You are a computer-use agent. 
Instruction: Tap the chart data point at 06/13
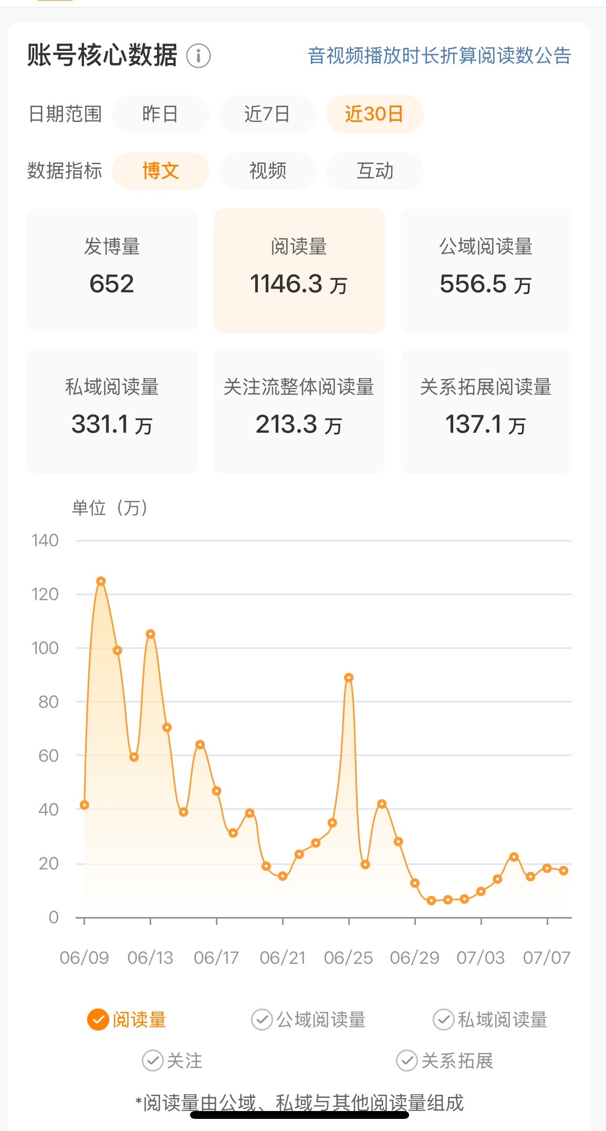coord(151,634)
